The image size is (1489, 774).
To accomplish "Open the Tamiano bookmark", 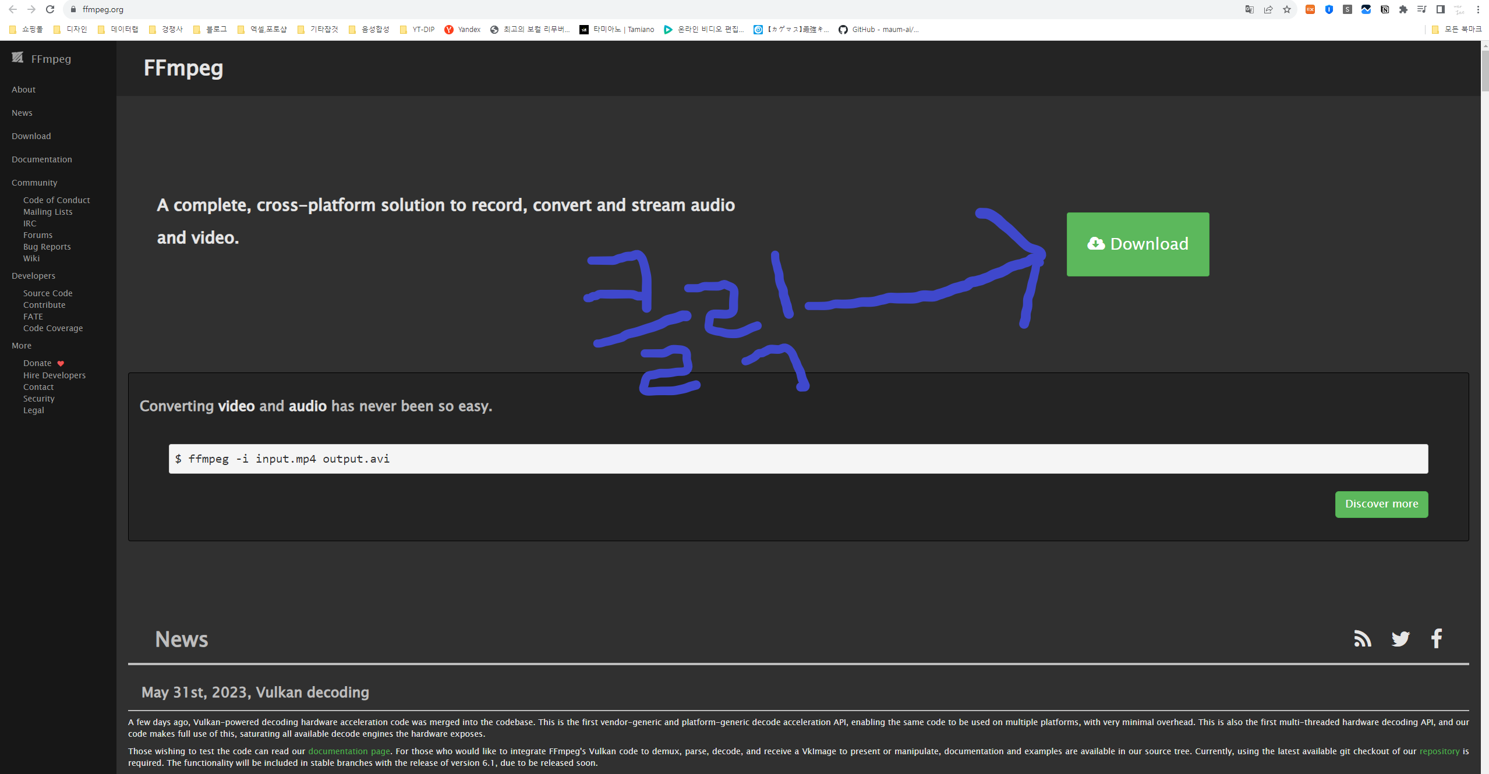I will (617, 30).
